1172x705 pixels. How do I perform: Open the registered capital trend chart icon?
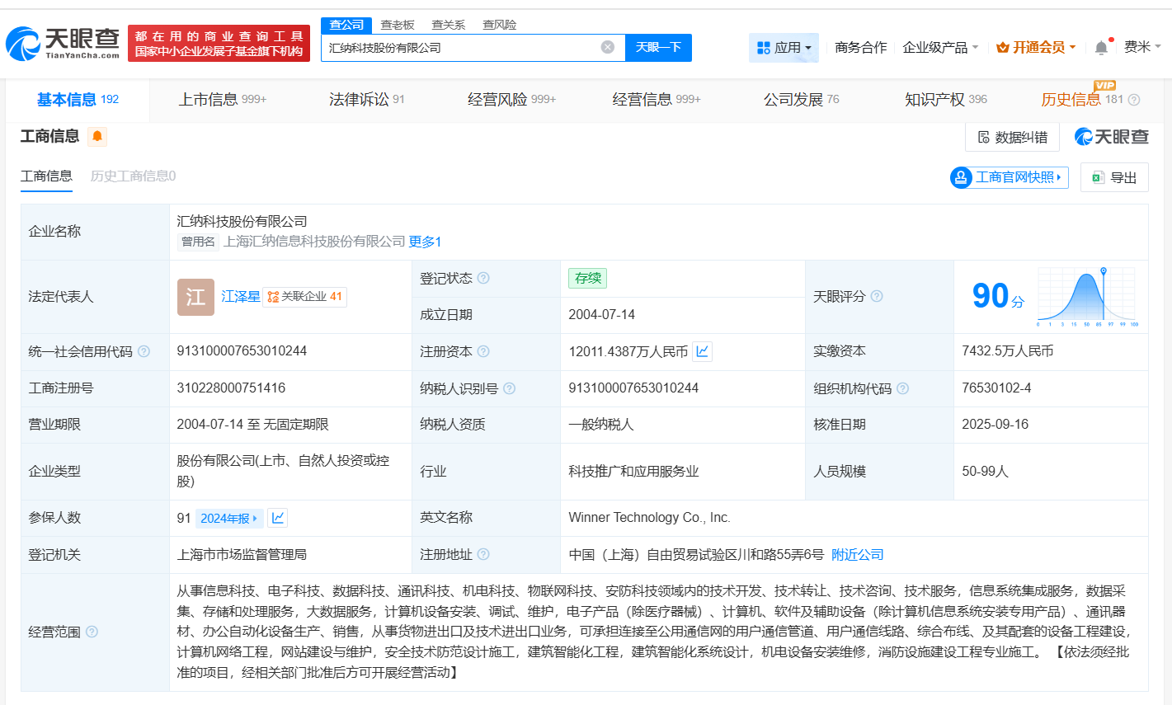click(702, 351)
